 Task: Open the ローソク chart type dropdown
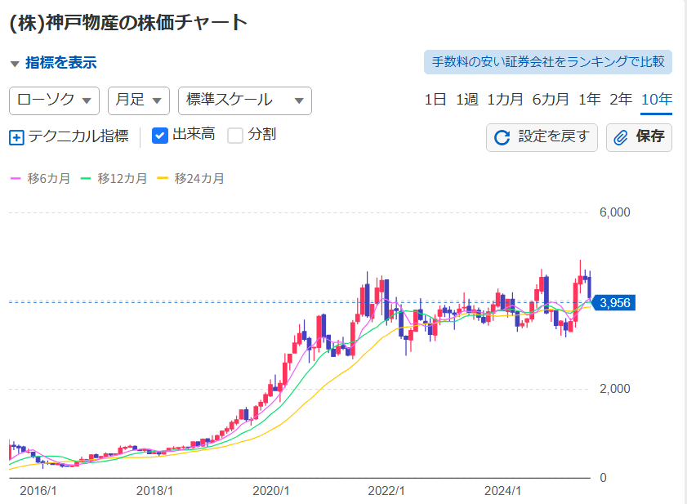[54, 100]
